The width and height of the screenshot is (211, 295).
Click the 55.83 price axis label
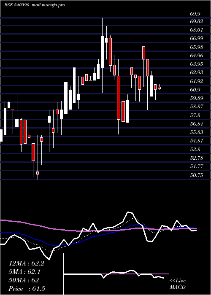pyautogui.click(x=197, y=132)
